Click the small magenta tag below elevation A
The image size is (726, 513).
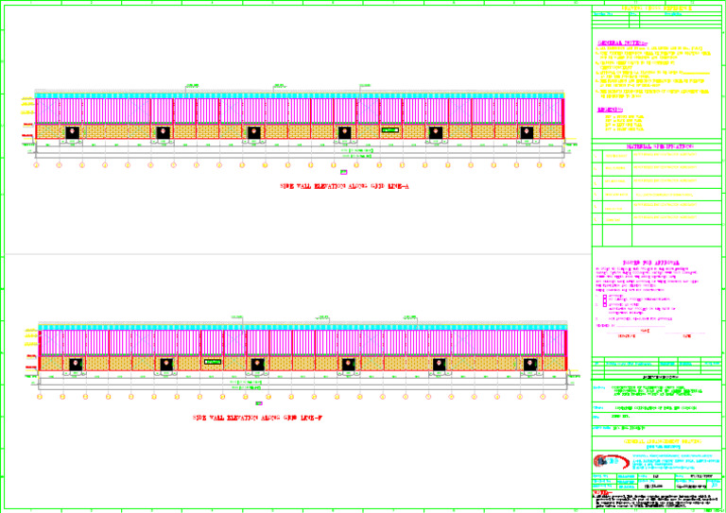pos(343,172)
